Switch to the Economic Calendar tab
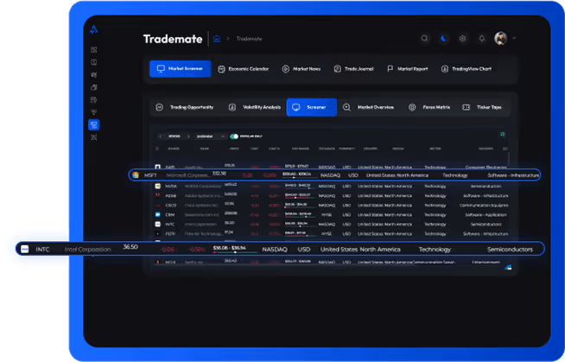565x362 pixels. click(244, 69)
